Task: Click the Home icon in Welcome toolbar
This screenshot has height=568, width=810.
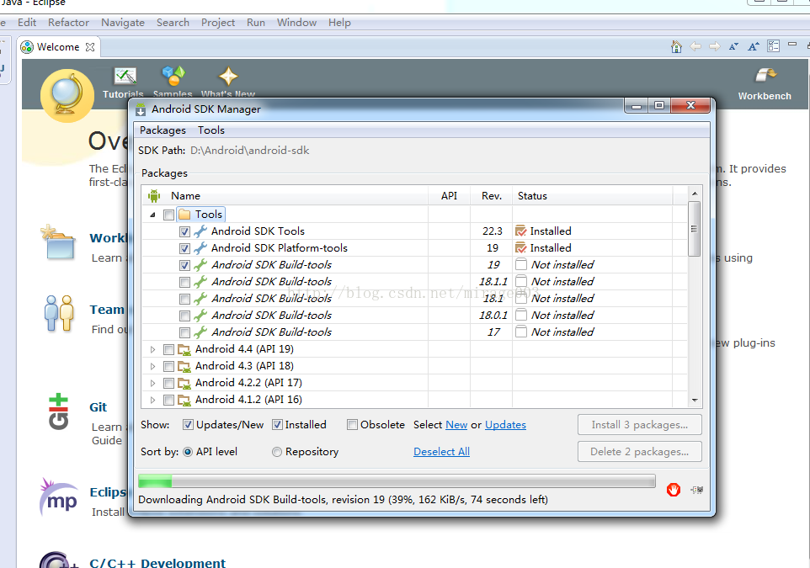Action: (676, 46)
